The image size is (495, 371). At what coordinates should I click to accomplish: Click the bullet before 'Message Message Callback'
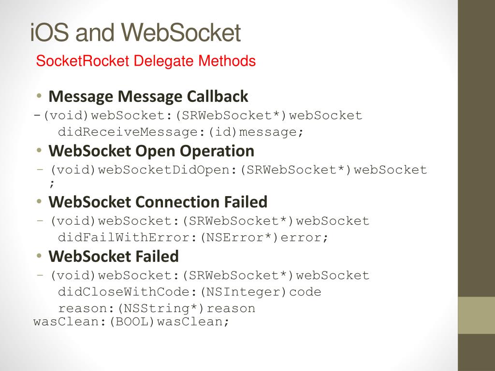click(39, 96)
